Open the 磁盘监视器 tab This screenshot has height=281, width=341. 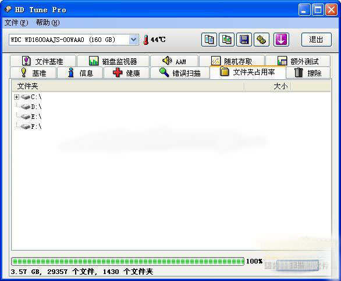113,61
